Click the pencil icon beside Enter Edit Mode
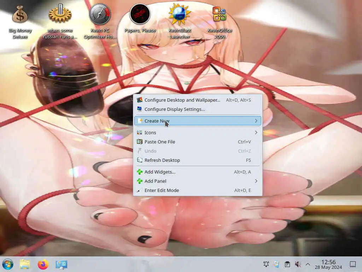 point(139,191)
